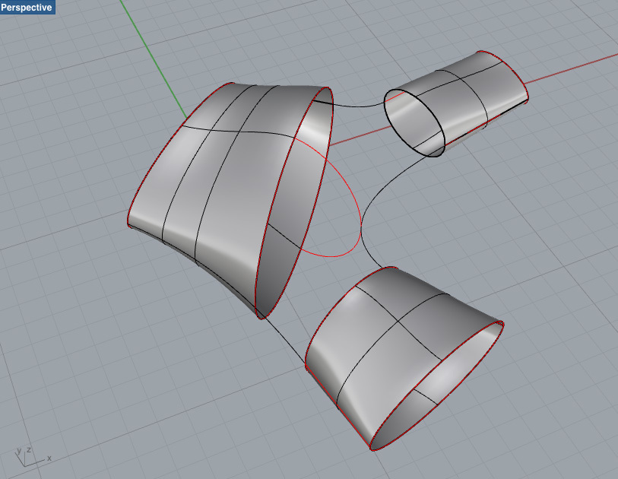Open the Perspective viewport title menu
618x479 pixels.
tap(27, 7)
